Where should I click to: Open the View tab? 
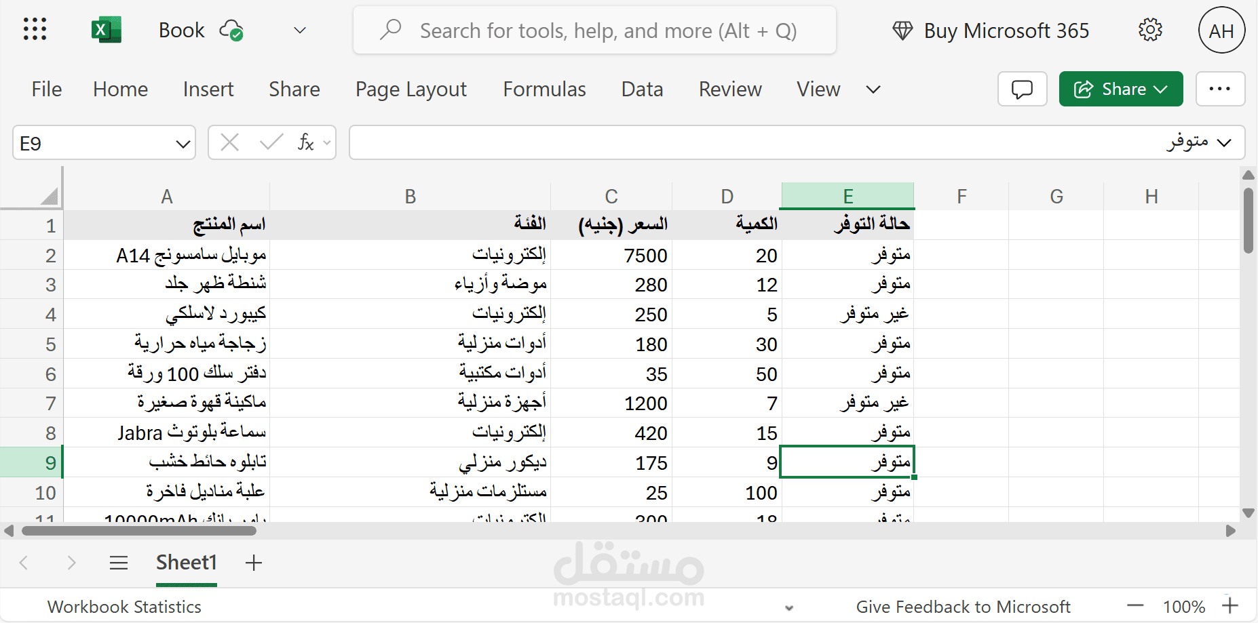[x=819, y=89]
